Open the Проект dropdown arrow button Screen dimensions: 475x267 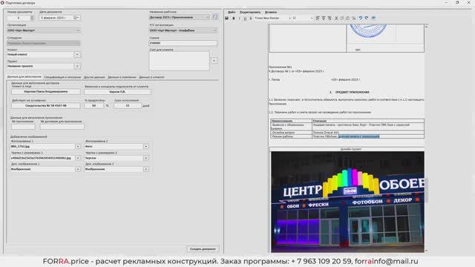[77, 66]
